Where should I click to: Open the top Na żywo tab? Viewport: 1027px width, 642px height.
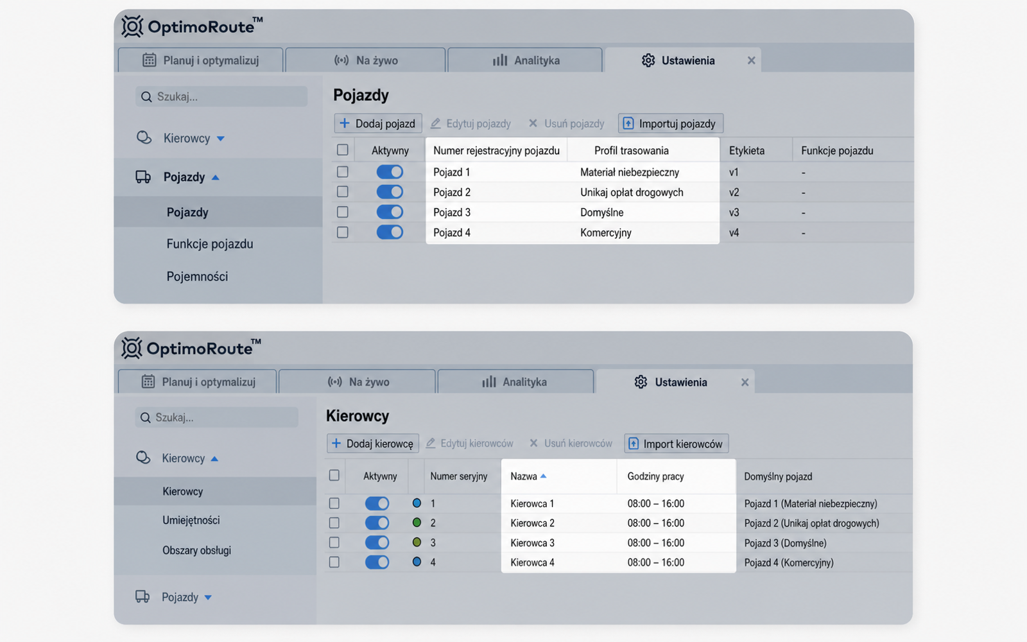click(x=365, y=60)
